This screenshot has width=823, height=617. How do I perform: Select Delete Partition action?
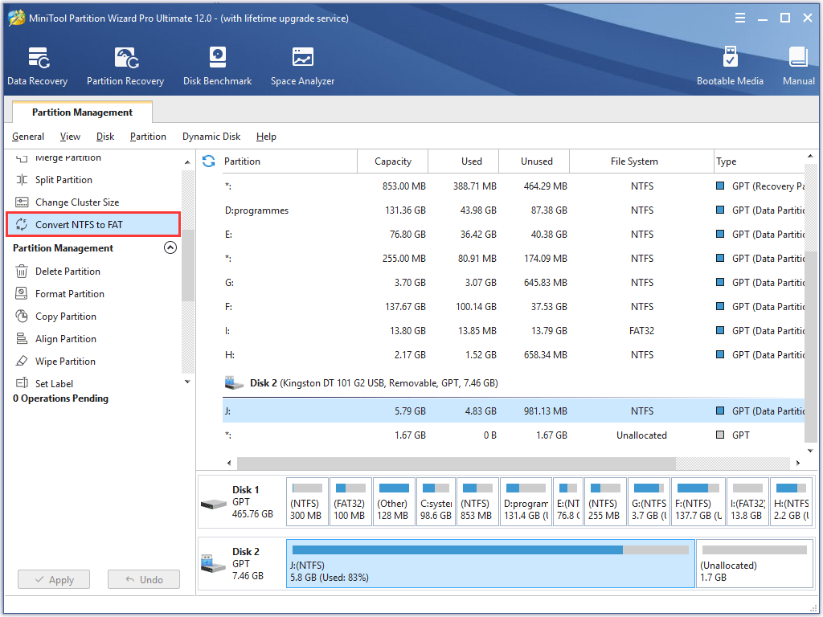click(68, 272)
